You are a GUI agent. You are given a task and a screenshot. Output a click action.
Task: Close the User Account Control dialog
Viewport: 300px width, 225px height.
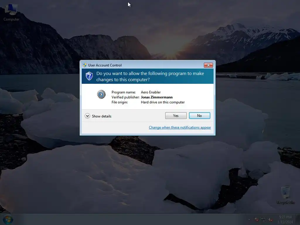(x=208, y=65)
